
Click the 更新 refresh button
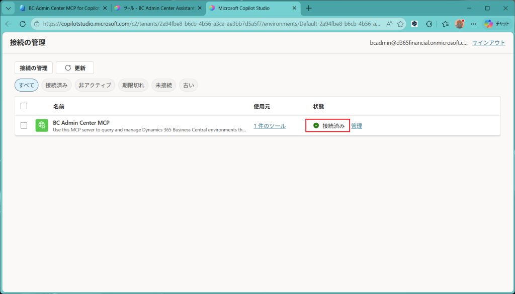pyautogui.click(x=75, y=68)
